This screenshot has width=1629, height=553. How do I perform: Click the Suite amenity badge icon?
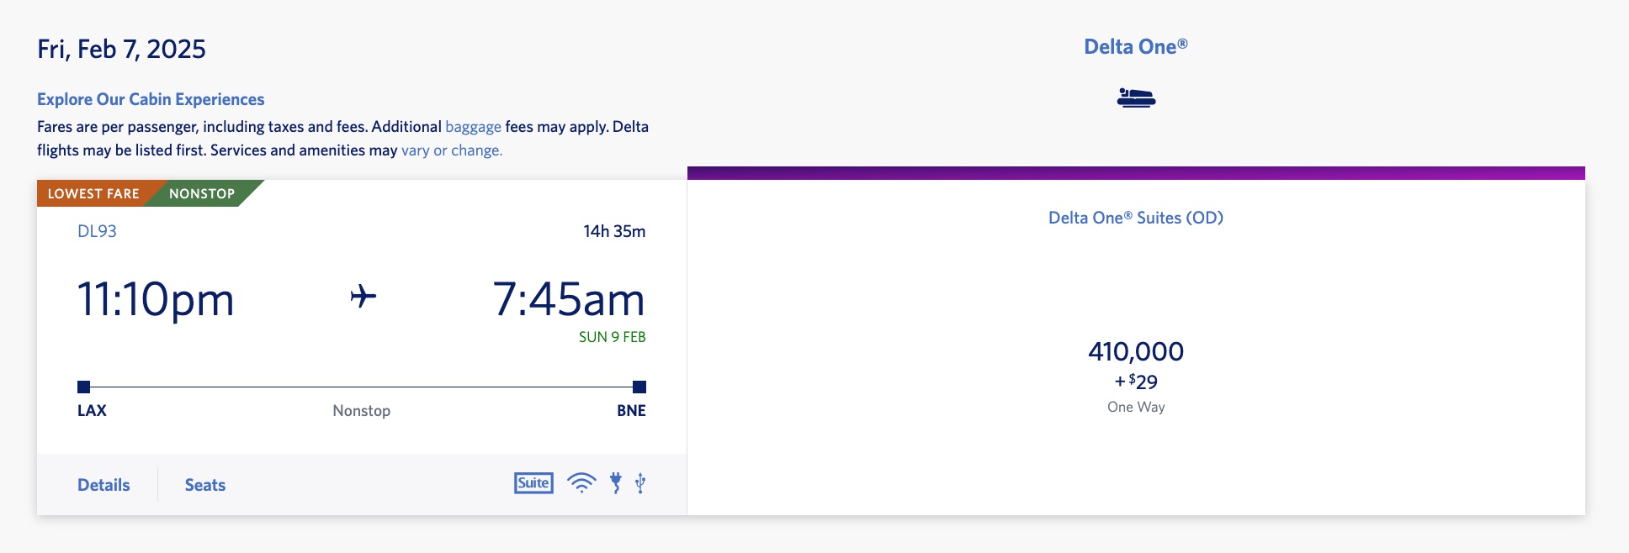533,483
